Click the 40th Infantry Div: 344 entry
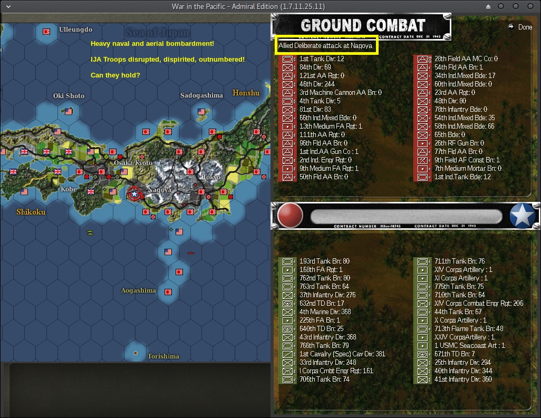This screenshot has width=541, height=418. (x=463, y=371)
